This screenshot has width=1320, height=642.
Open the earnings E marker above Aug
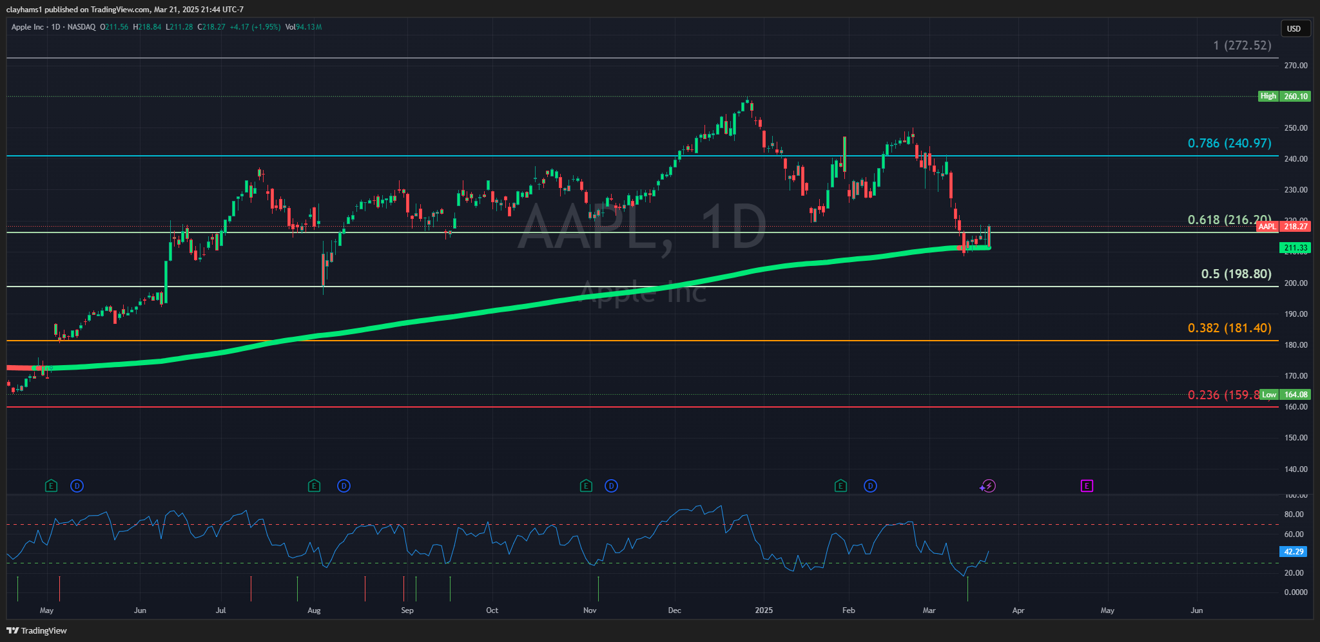pyautogui.click(x=314, y=486)
